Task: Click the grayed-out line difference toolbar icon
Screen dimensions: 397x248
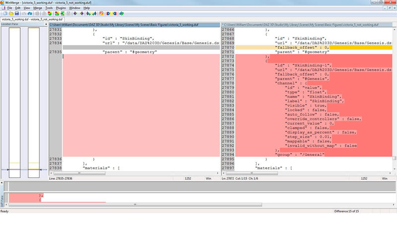Action: 37,13
